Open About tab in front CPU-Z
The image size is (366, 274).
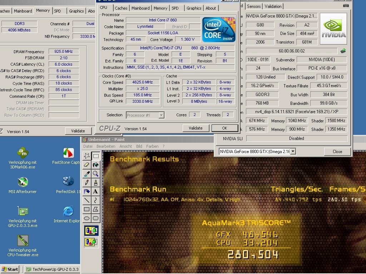(x=211, y=8)
